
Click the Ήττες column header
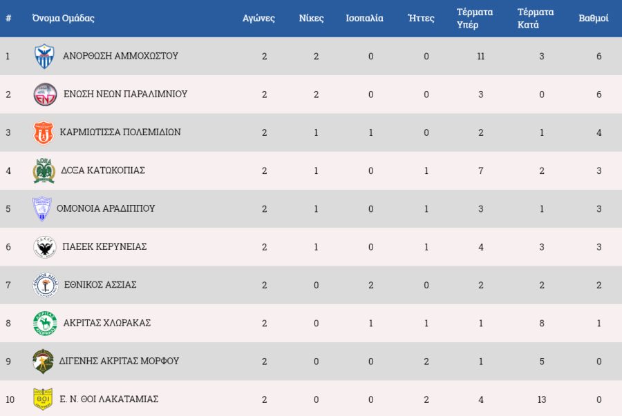coord(421,18)
